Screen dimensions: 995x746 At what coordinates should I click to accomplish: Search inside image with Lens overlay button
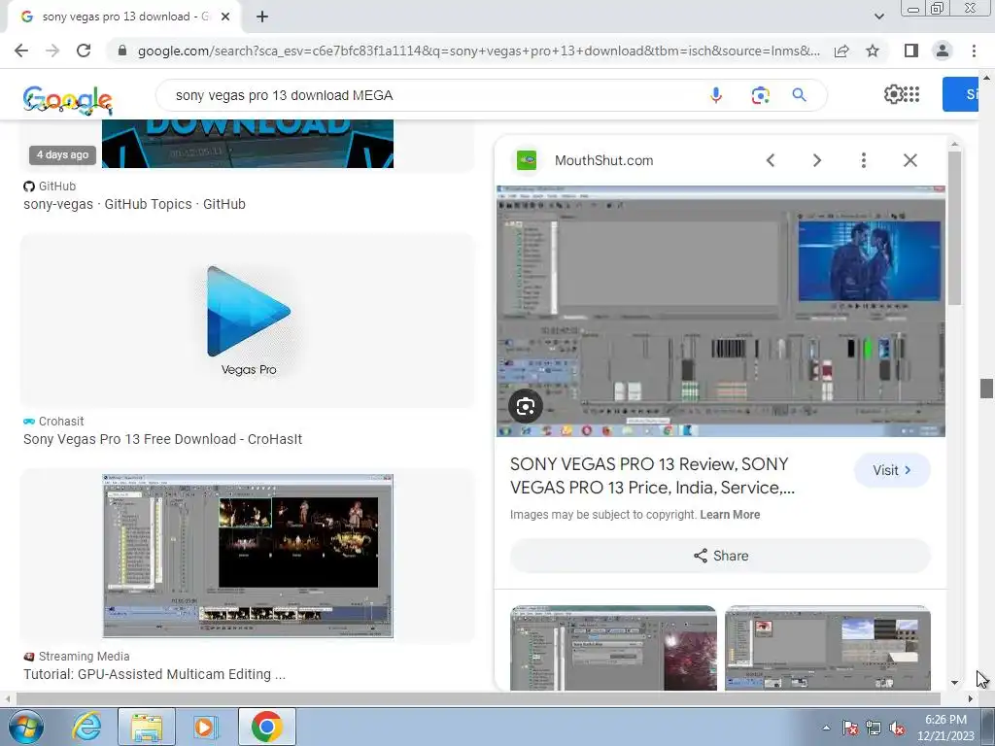pyautogui.click(x=526, y=407)
